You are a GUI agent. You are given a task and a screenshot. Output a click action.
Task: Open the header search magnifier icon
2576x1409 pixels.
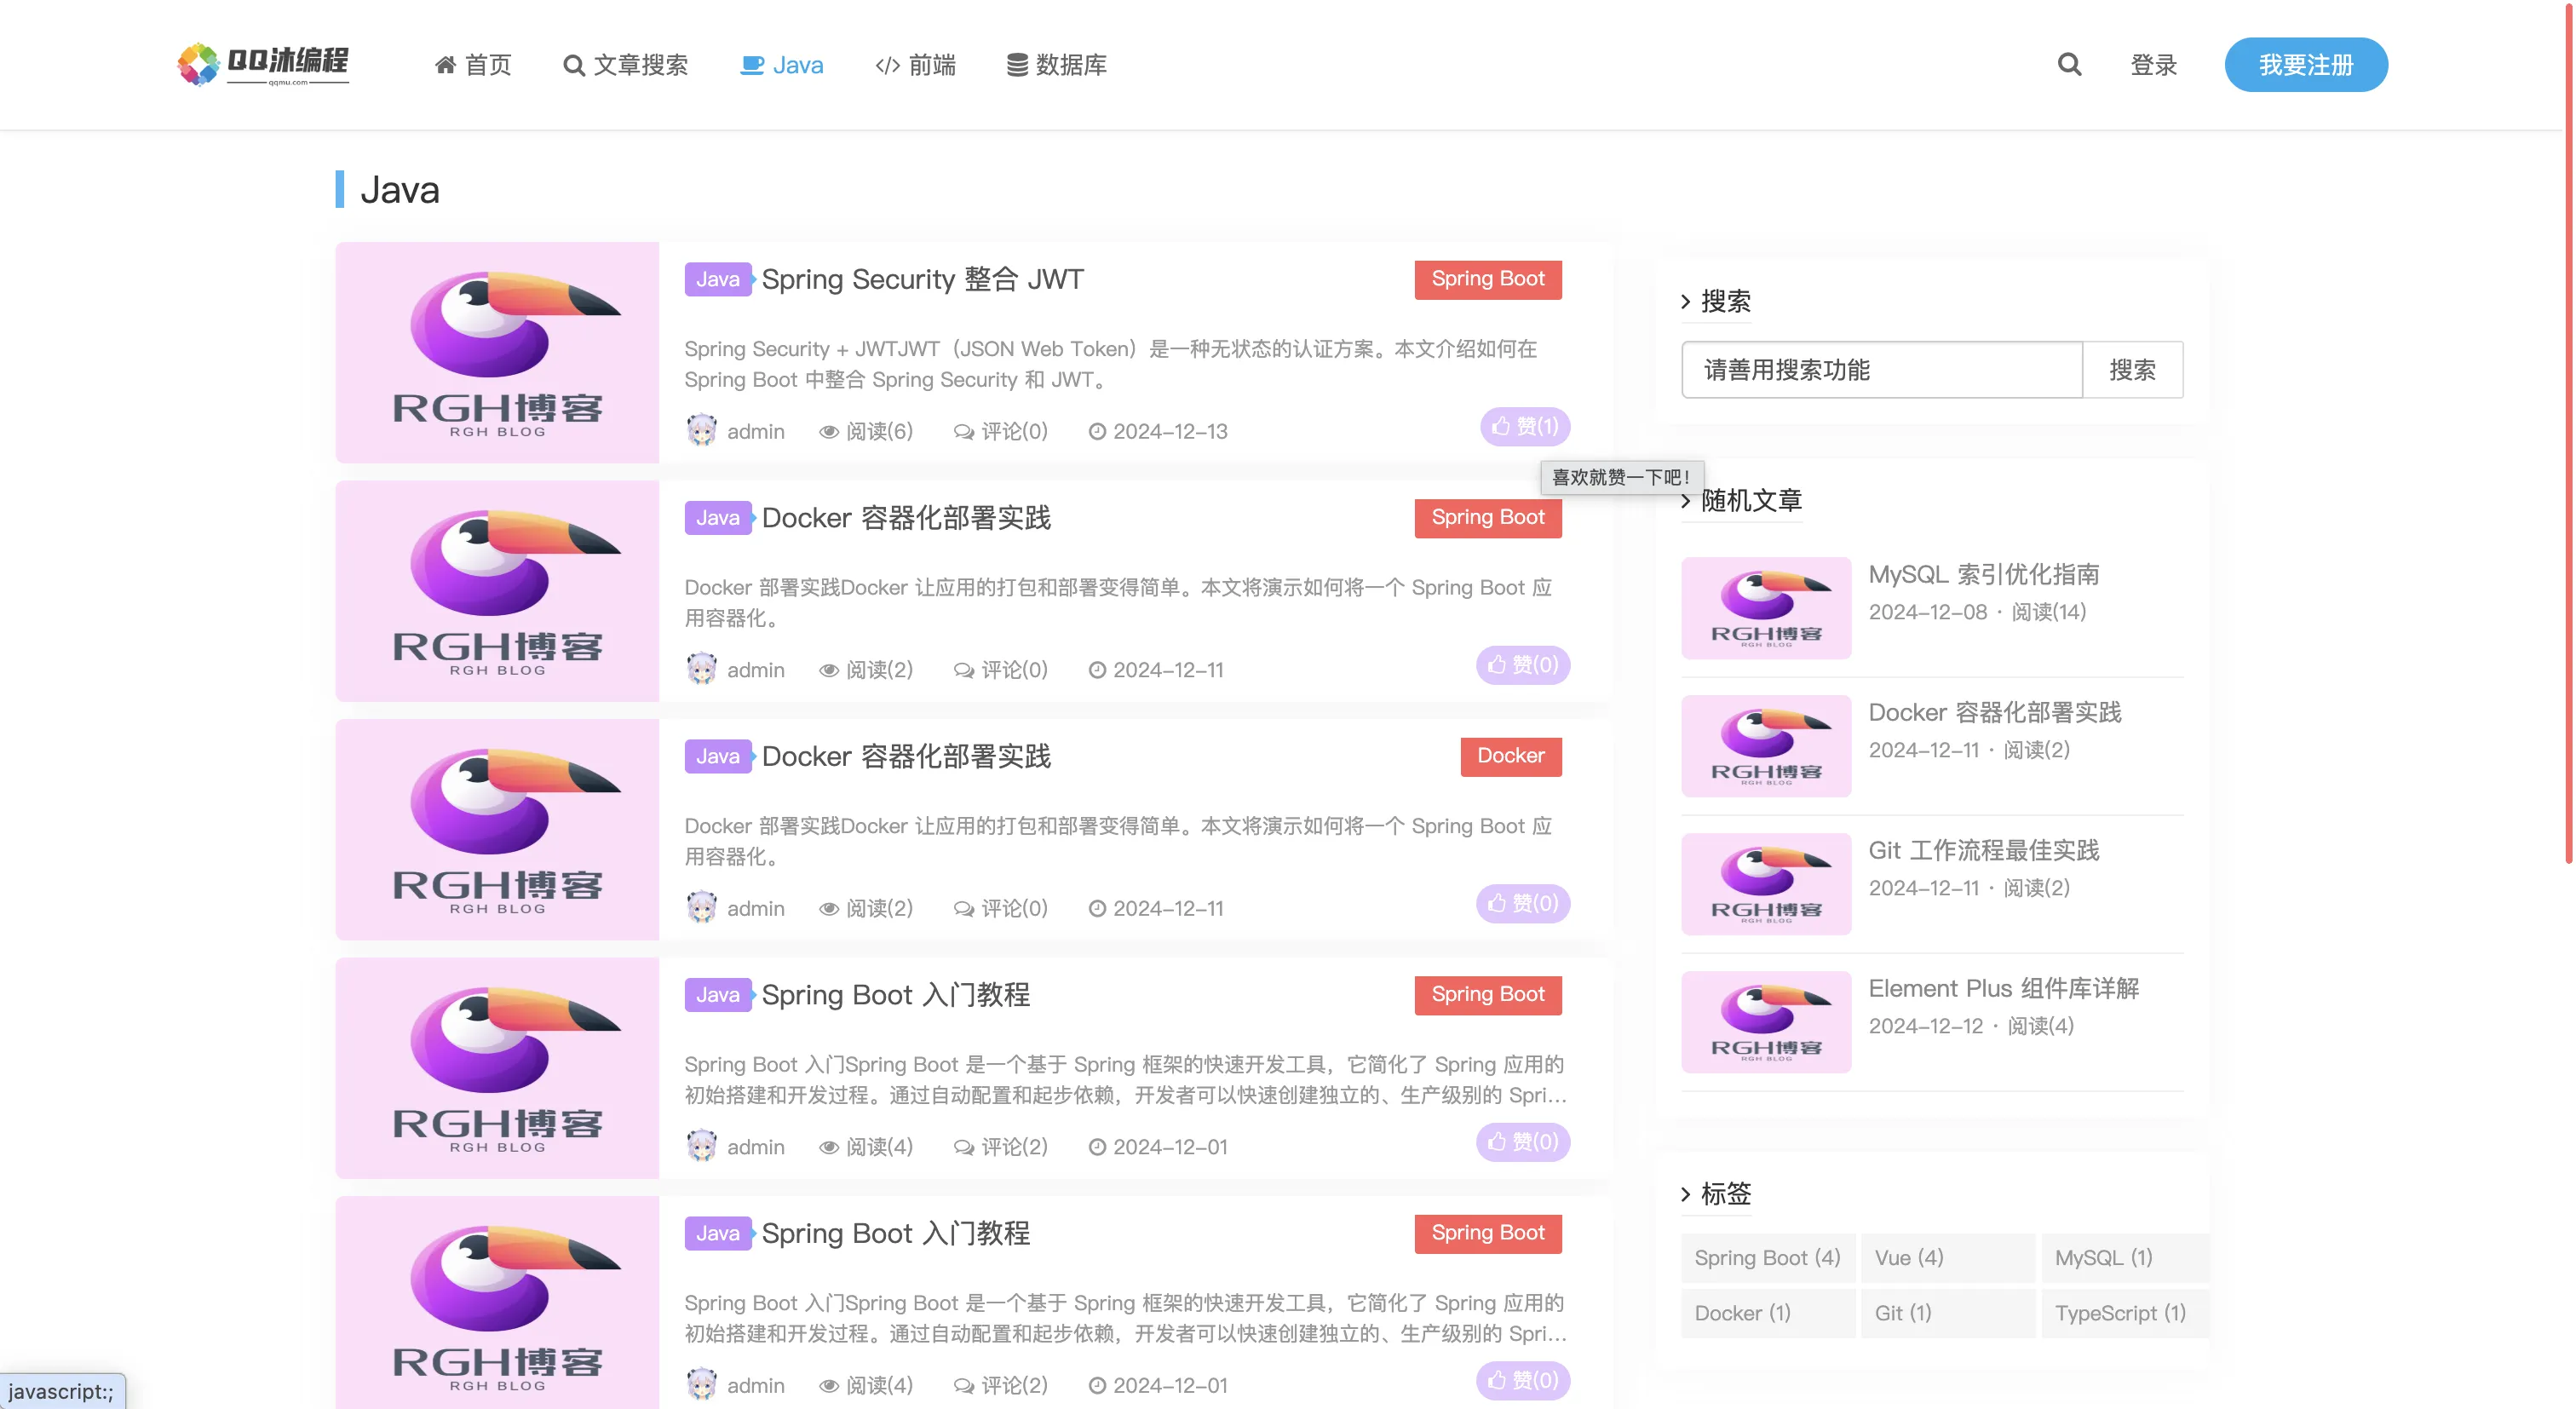click(x=2069, y=65)
